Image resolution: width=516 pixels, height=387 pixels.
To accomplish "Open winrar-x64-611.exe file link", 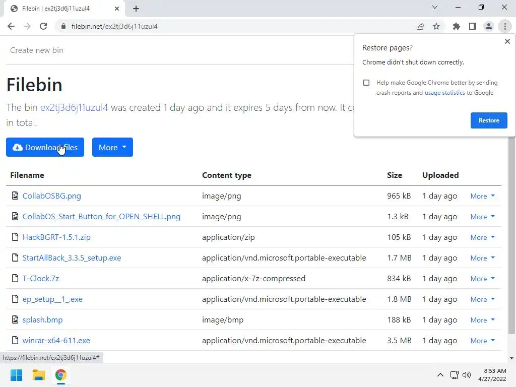I will click(x=56, y=340).
